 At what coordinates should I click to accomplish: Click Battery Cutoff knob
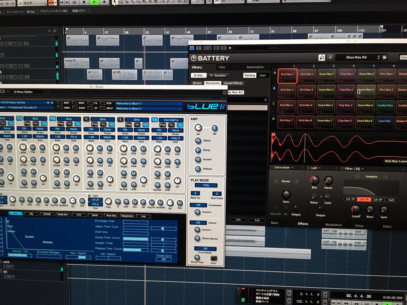tap(355, 209)
